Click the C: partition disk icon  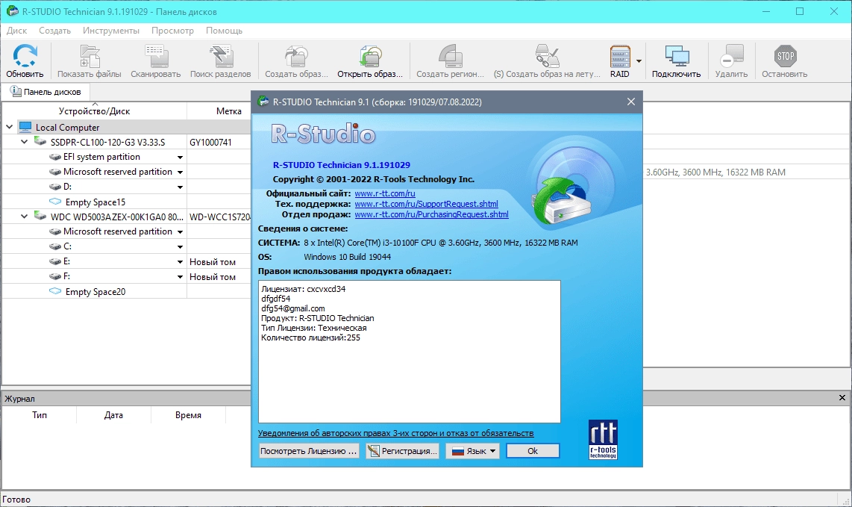[x=55, y=246]
